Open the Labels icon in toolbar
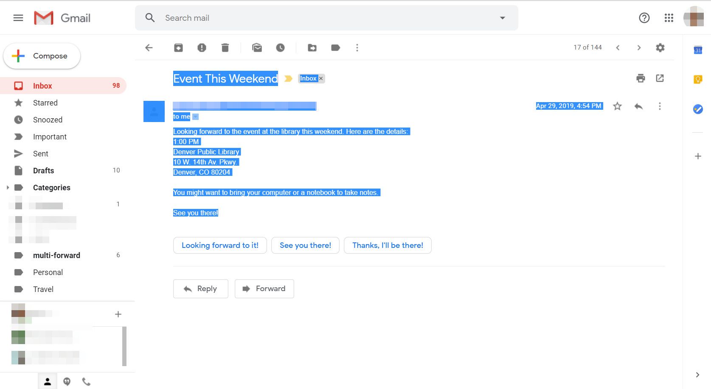This screenshot has height=389, width=711. pyautogui.click(x=336, y=47)
